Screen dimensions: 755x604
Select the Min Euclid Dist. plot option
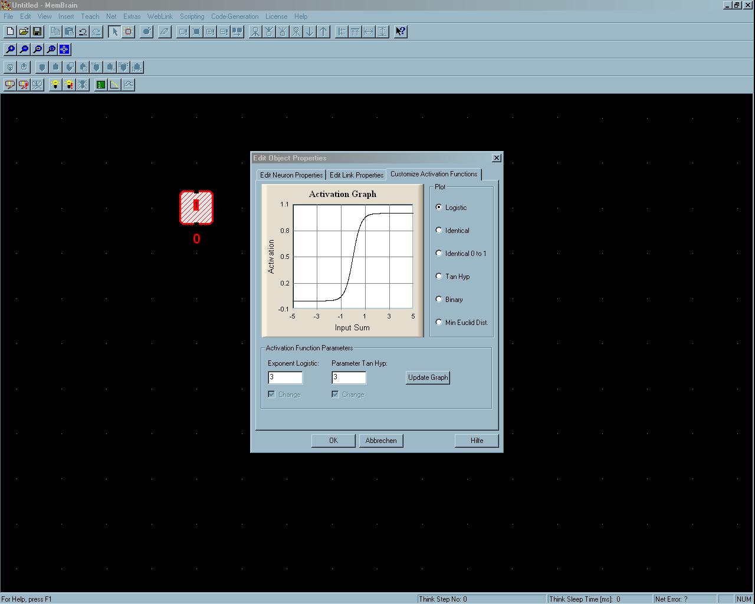pyautogui.click(x=439, y=322)
